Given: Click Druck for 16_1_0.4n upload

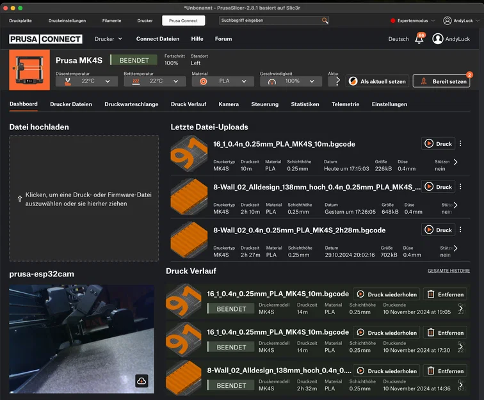Looking at the screenshot, I should 438,143.
